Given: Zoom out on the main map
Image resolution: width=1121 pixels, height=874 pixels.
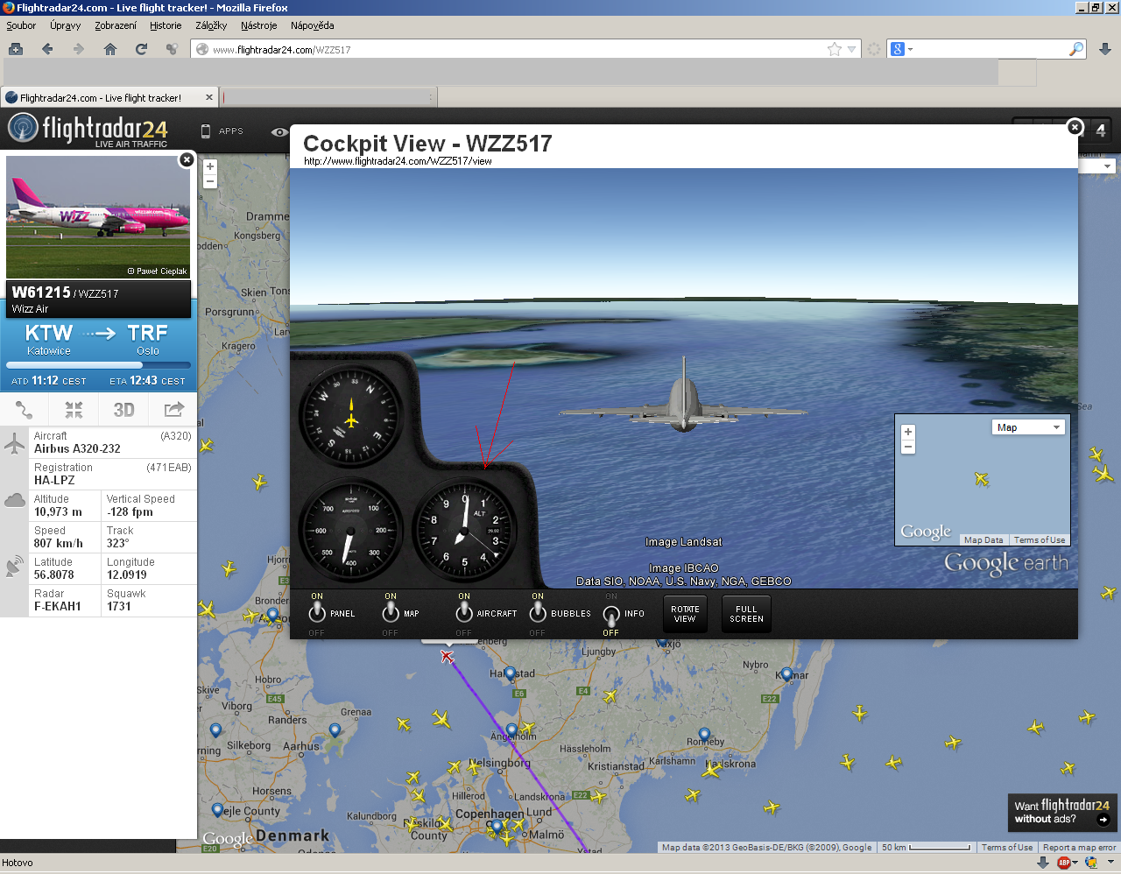Looking at the screenshot, I should [x=210, y=181].
